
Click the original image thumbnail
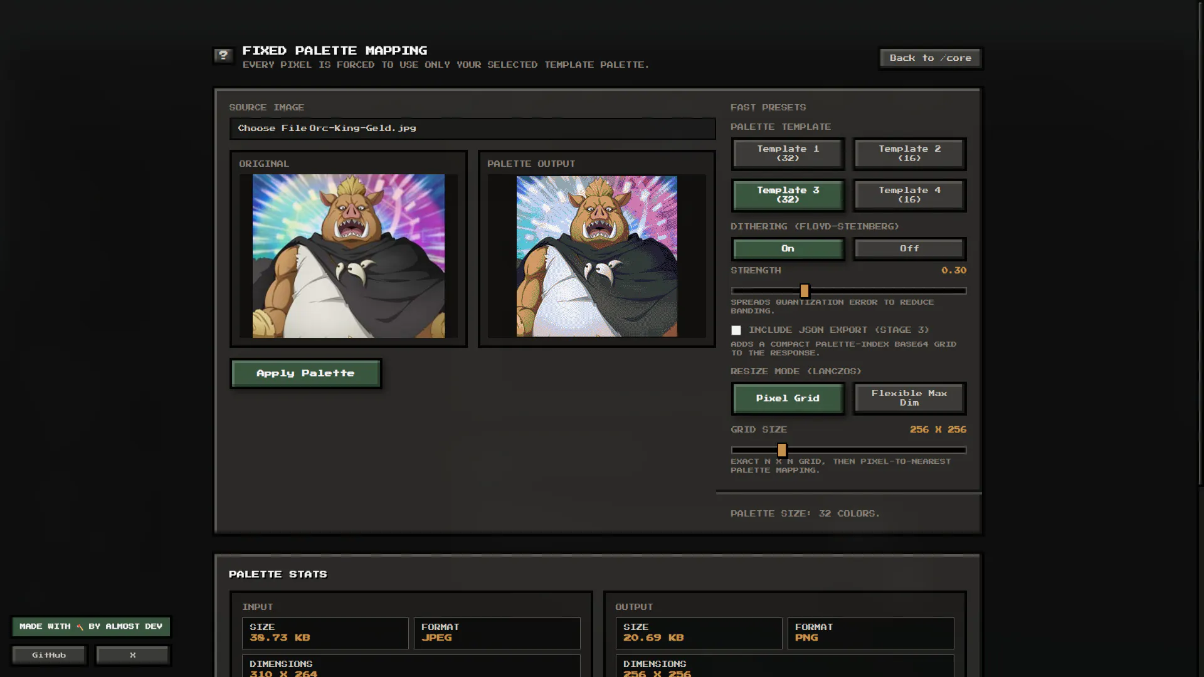pyautogui.click(x=349, y=256)
